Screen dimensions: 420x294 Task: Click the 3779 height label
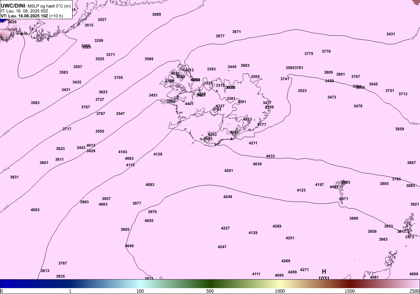(x=326, y=51)
